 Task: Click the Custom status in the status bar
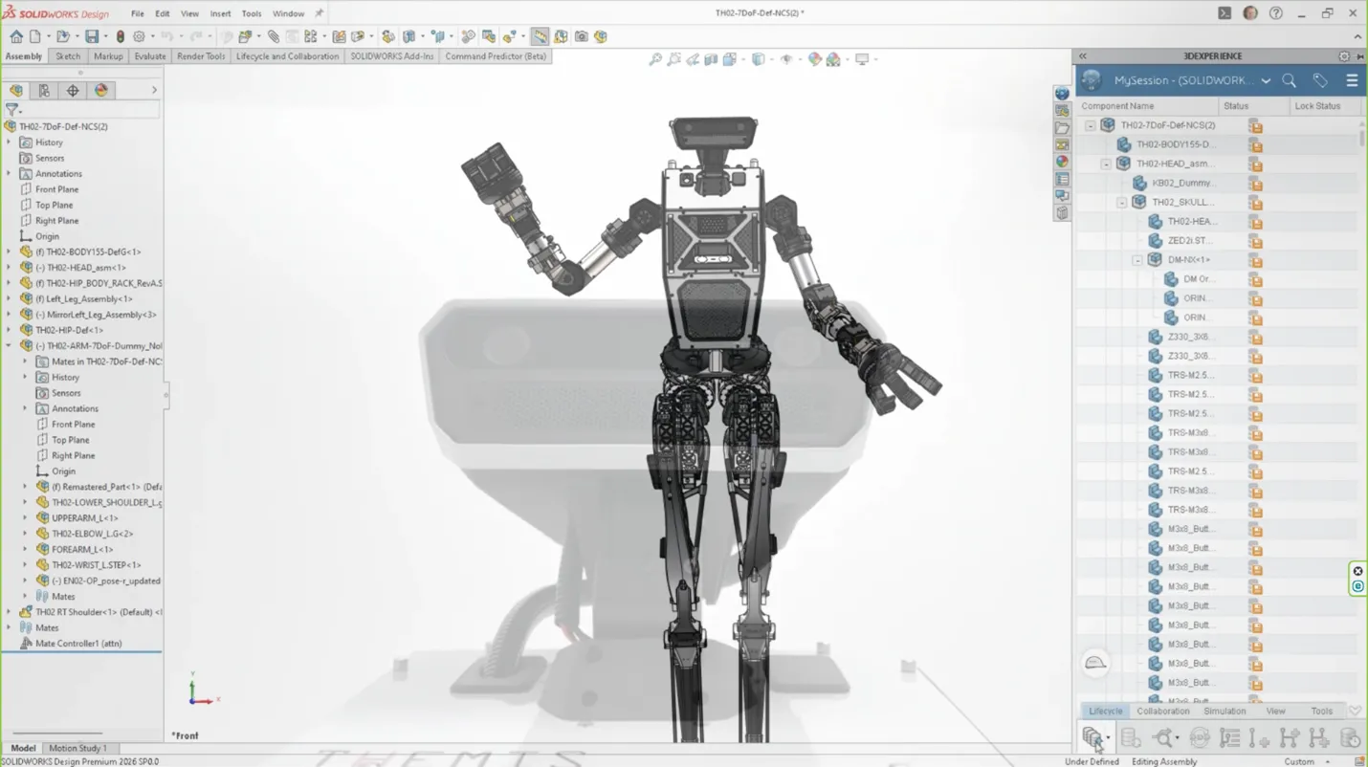click(1300, 761)
